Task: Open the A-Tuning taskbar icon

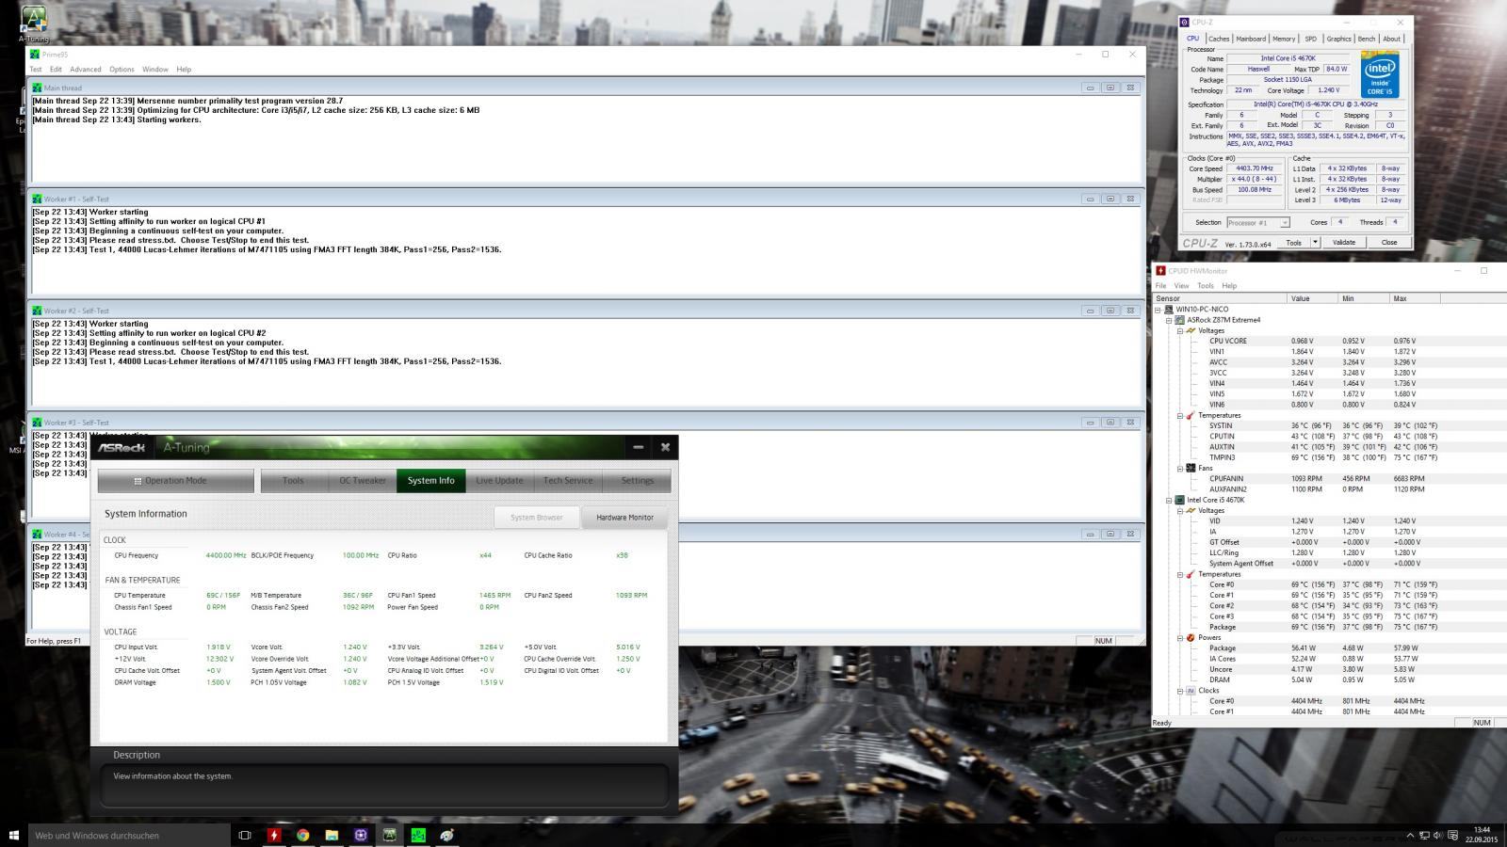Action: click(x=389, y=835)
